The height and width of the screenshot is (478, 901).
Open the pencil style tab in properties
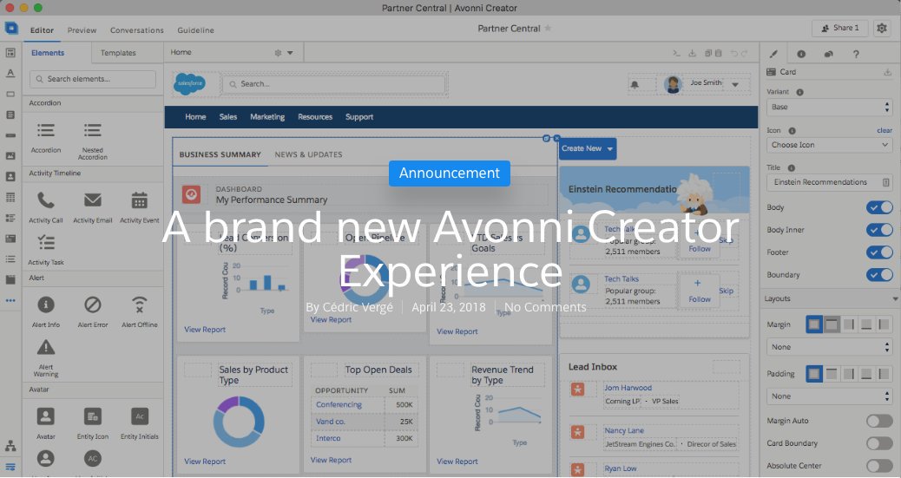pos(773,54)
